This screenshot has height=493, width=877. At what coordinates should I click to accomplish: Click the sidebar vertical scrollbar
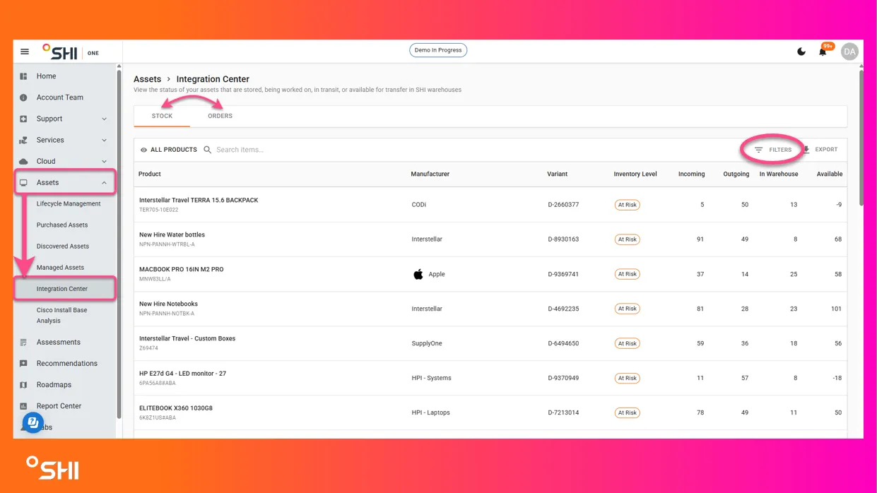(x=119, y=244)
